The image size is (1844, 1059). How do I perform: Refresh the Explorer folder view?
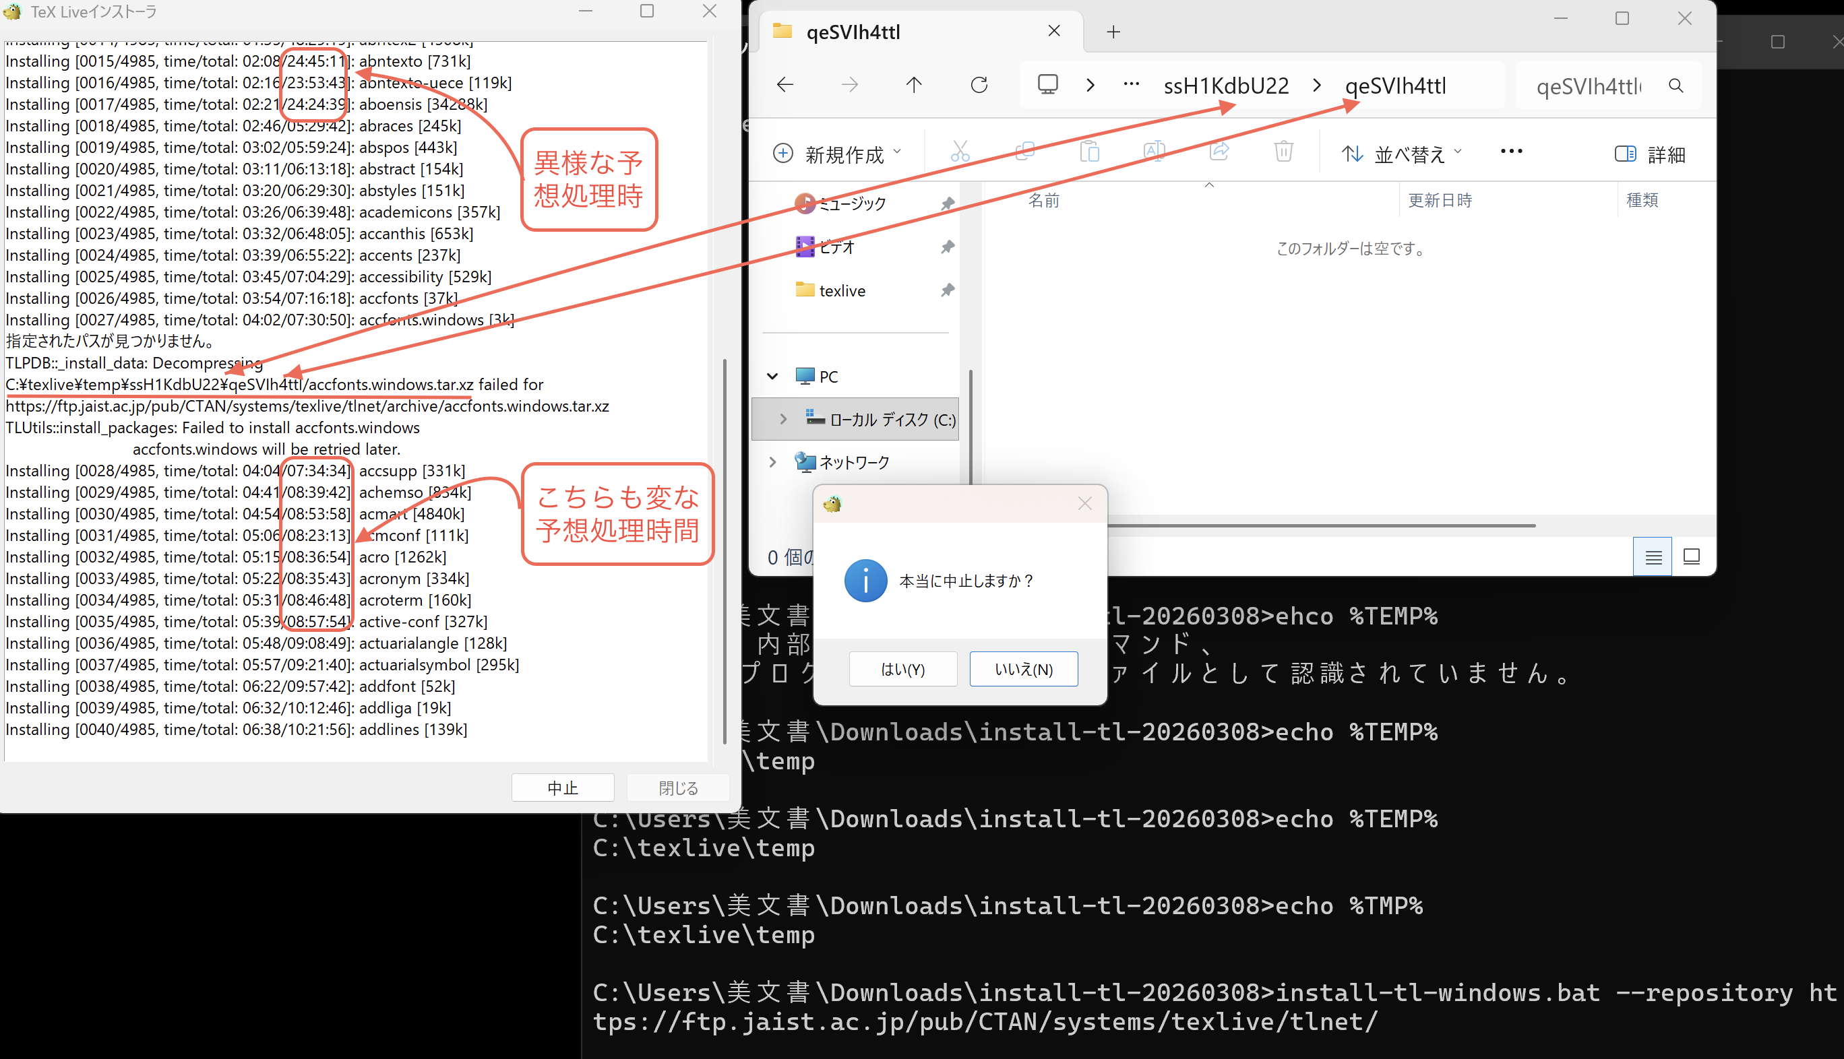pos(979,85)
